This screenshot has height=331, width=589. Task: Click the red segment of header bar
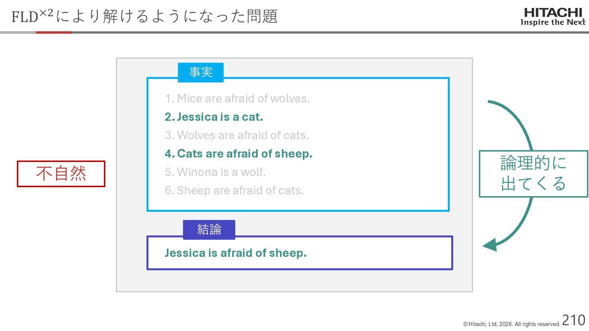[x=54, y=32]
